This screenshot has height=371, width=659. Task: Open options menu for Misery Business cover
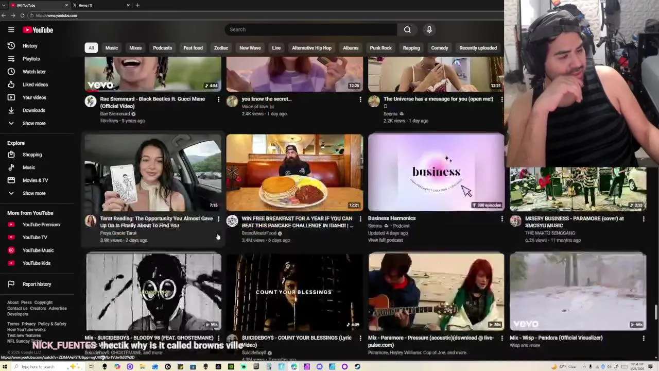click(x=643, y=219)
